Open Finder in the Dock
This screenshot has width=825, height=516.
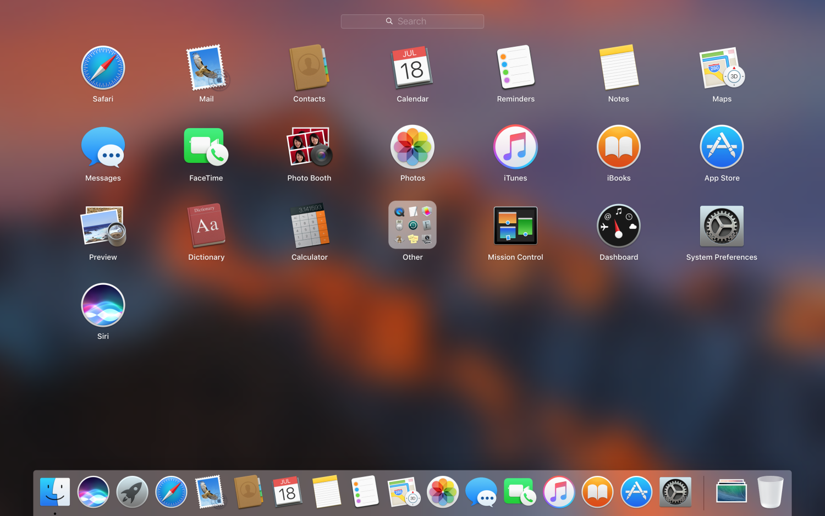click(x=55, y=492)
